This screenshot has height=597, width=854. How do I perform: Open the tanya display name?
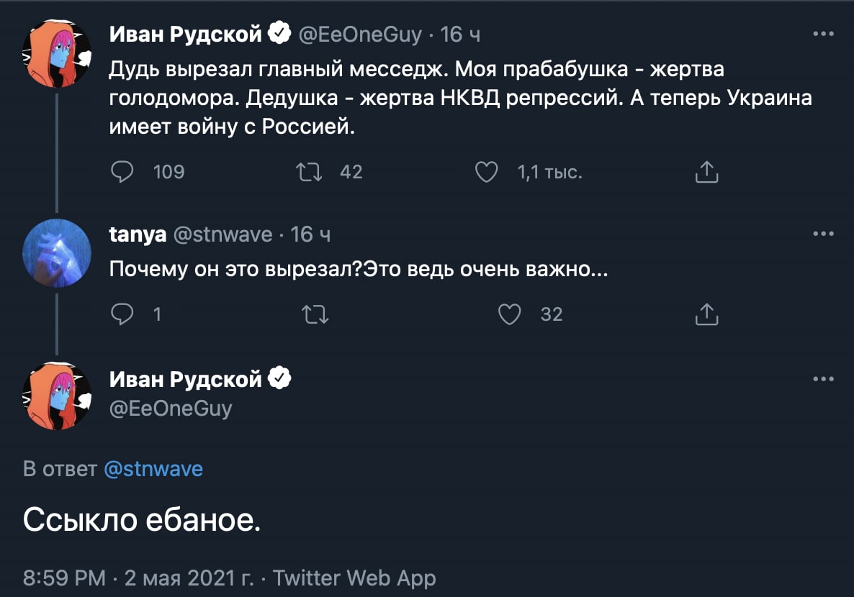(138, 234)
